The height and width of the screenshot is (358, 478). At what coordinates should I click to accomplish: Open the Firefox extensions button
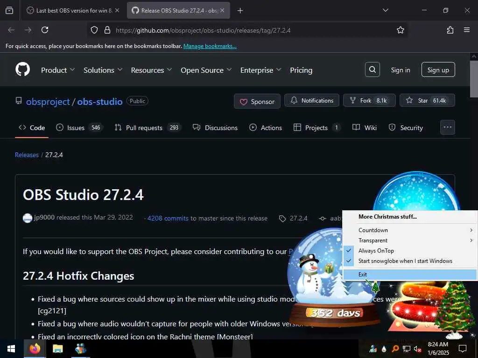point(450,30)
